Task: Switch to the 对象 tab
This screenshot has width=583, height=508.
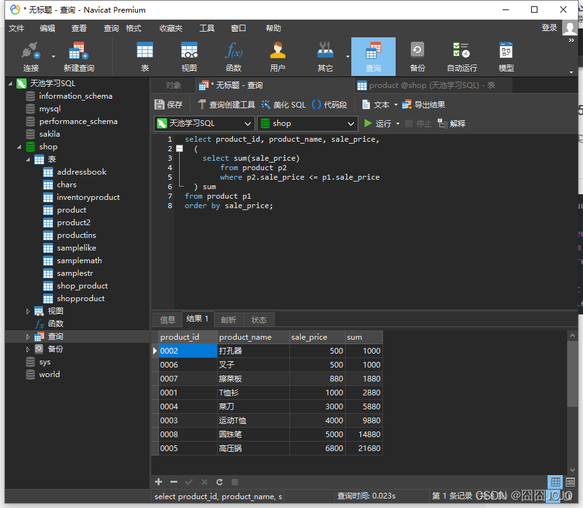Action: (x=173, y=85)
